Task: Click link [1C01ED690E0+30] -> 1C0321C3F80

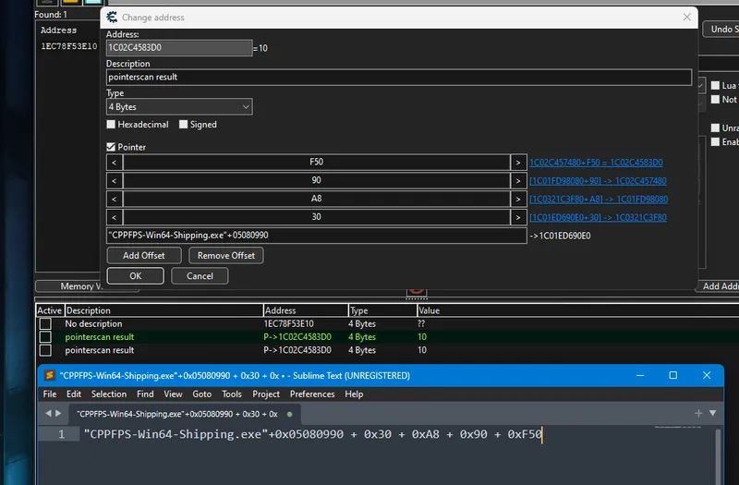Action: pyautogui.click(x=598, y=217)
